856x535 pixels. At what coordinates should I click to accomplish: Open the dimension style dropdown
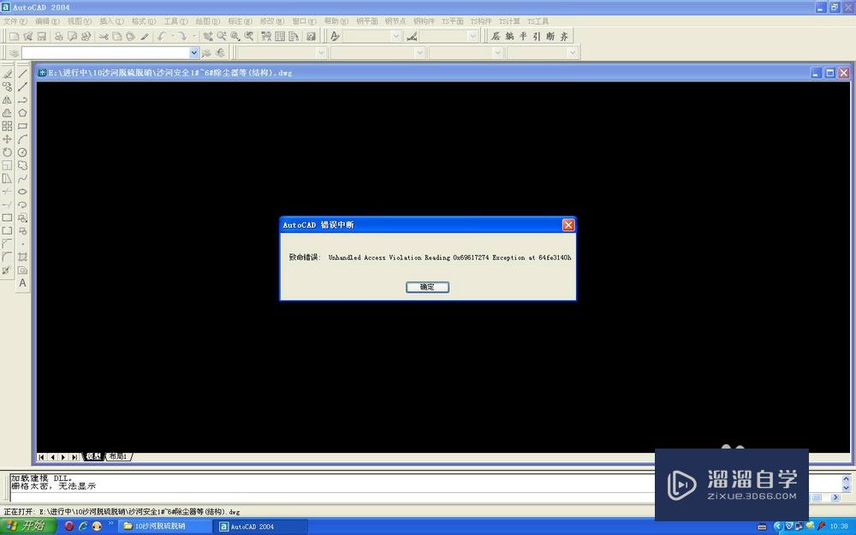[473, 36]
